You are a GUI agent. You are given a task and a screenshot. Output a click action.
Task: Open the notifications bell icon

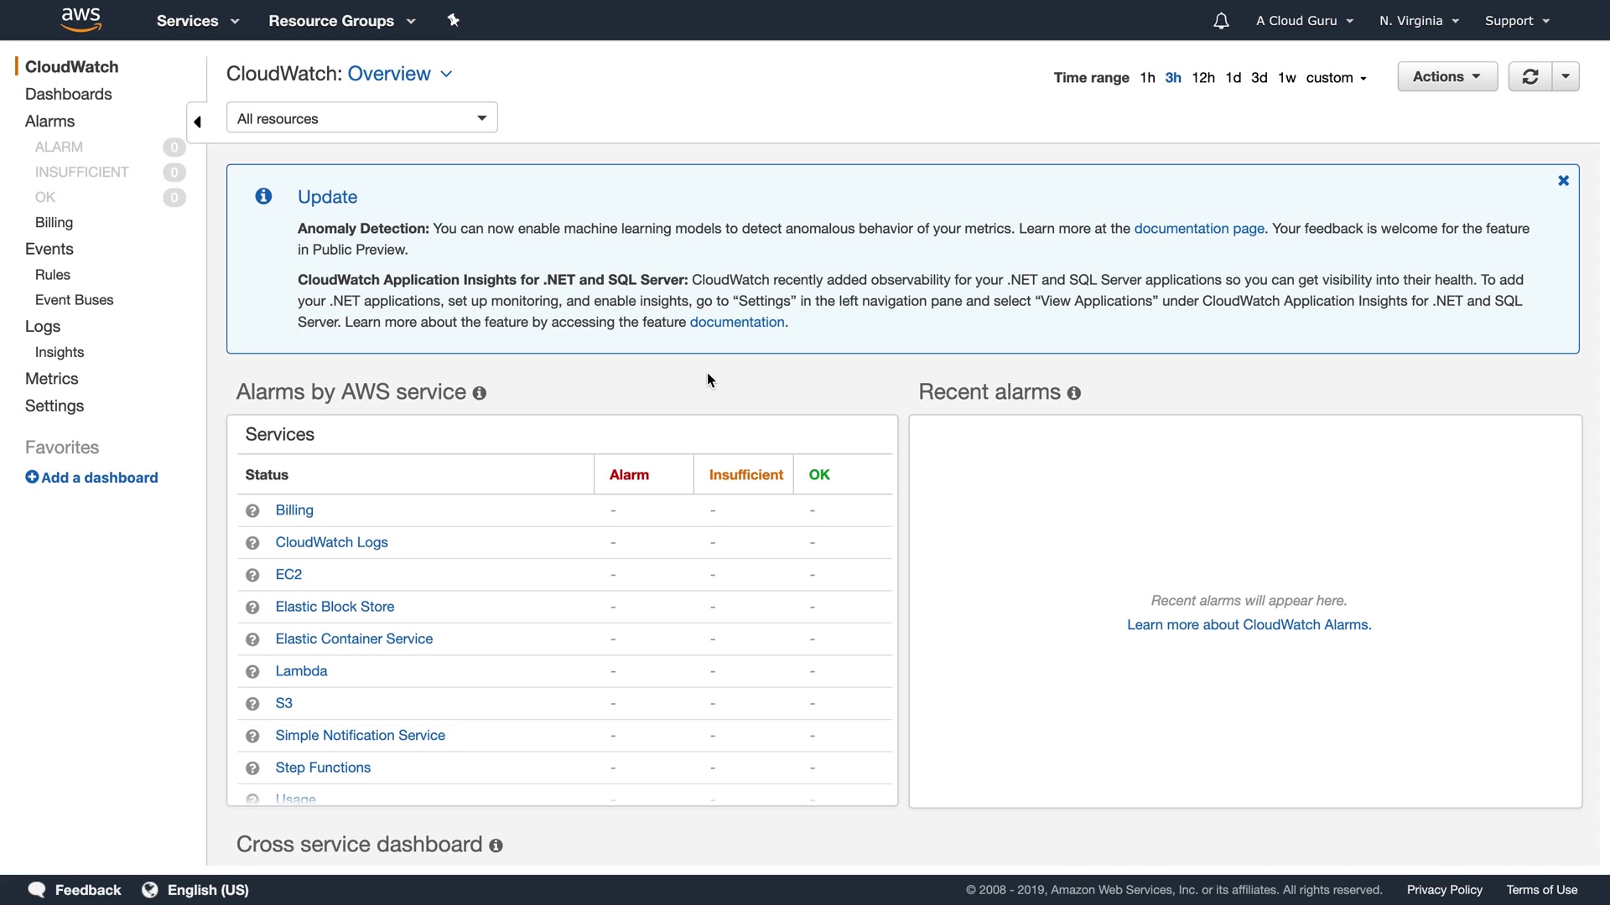tap(1221, 21)
